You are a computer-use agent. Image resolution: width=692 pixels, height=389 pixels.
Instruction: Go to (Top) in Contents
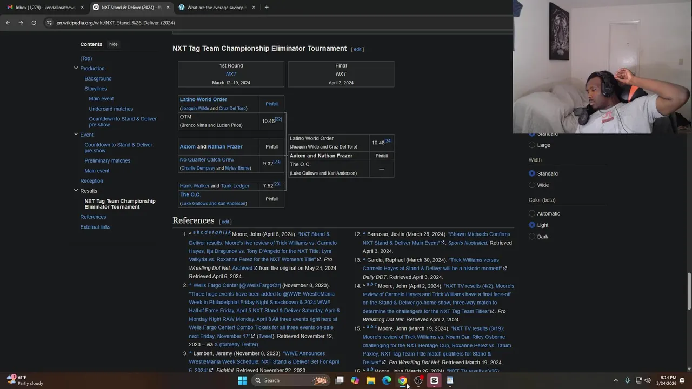pos(86,58)
